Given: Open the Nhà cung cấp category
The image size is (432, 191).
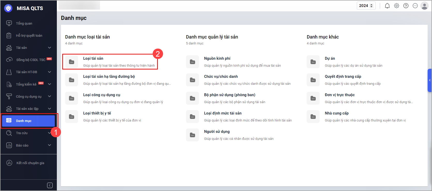Looking at the screenshot, I should (x=357, y=117).
